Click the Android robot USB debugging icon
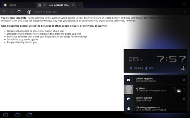 pos(129,109)
